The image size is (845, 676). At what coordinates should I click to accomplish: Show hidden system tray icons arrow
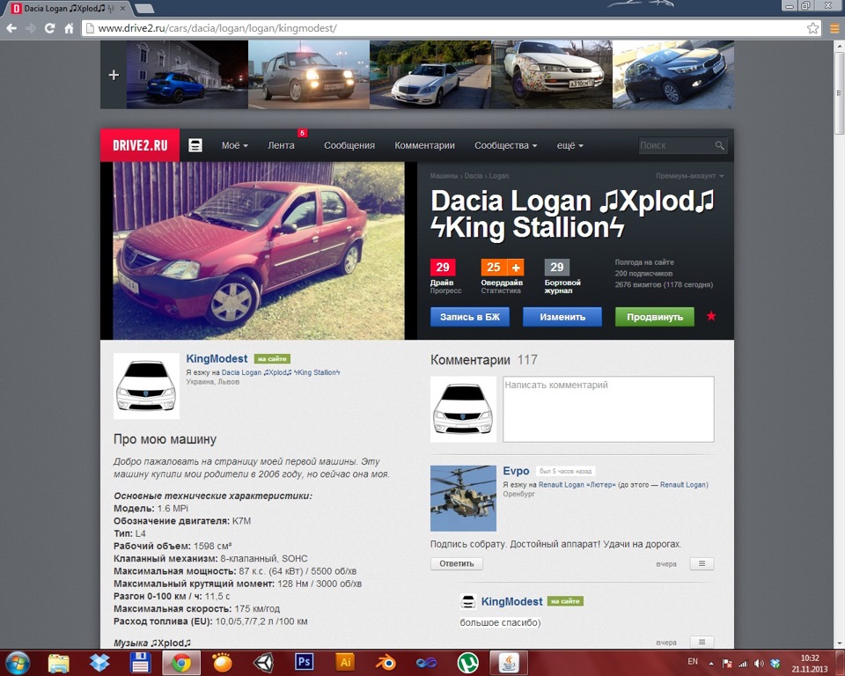coord(711,664)
